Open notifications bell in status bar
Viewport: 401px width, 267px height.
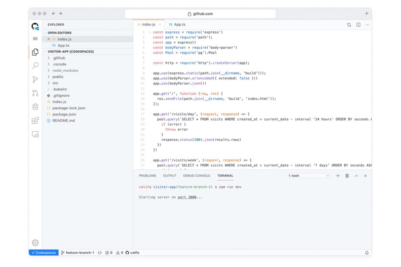367,253
